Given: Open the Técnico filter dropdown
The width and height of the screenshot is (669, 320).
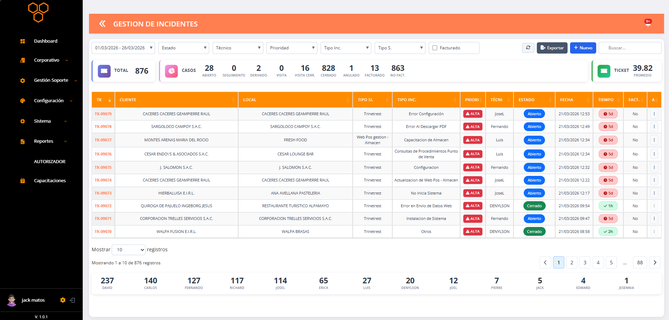Looking at the screenshot, I should coord(238,48).
